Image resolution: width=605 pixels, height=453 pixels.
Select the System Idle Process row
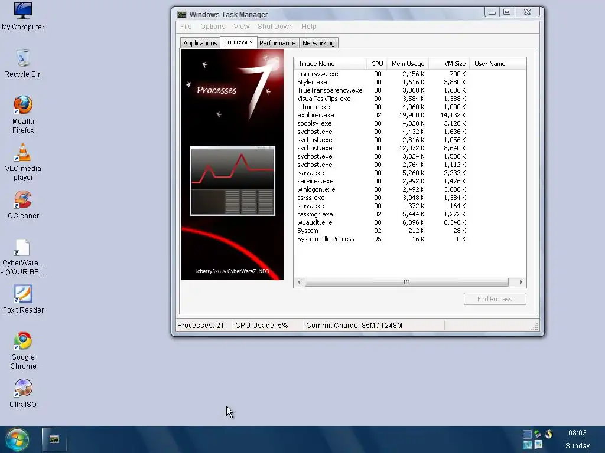click(x=410, y=239)
